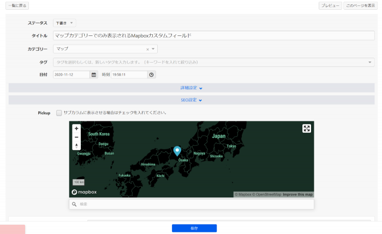The height and width of the screenshot is (234, 382).
Task: Zoom in on the map
Action: 76,129
